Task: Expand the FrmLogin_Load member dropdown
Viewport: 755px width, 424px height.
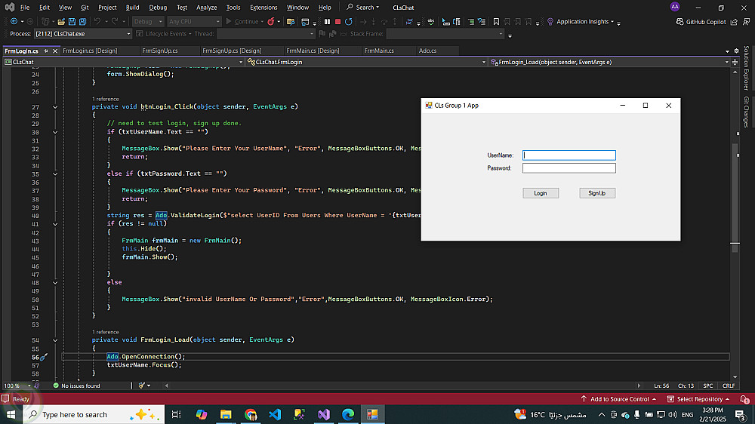Action: click(726, 62)
